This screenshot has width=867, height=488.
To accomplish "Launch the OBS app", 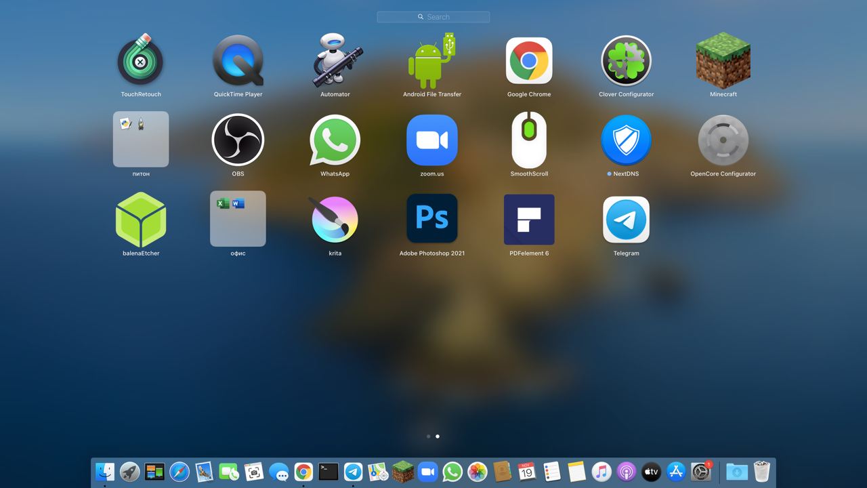I will (238, 140).
